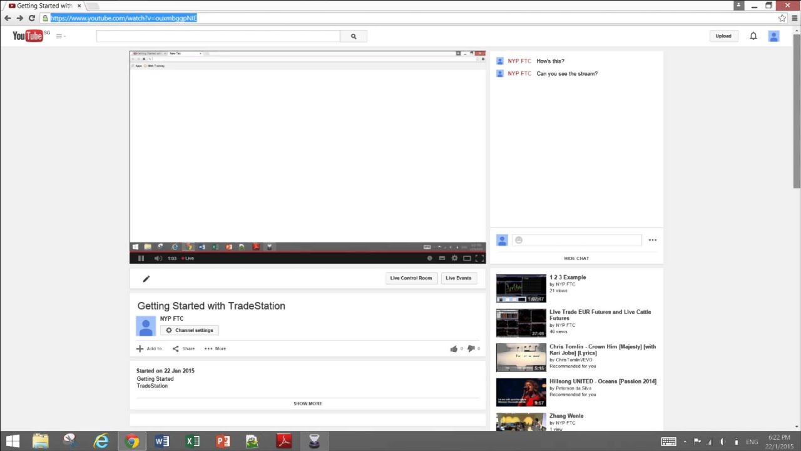Open the More actions menu
The image size is (801, 451).
coord(215,348)
